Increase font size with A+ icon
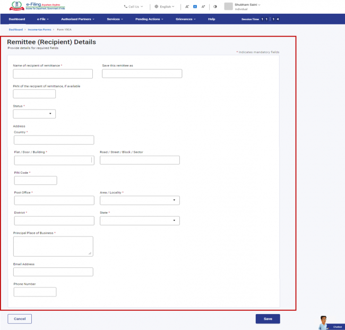This screenshot has height=330, width=345. [x=203, y=6]
